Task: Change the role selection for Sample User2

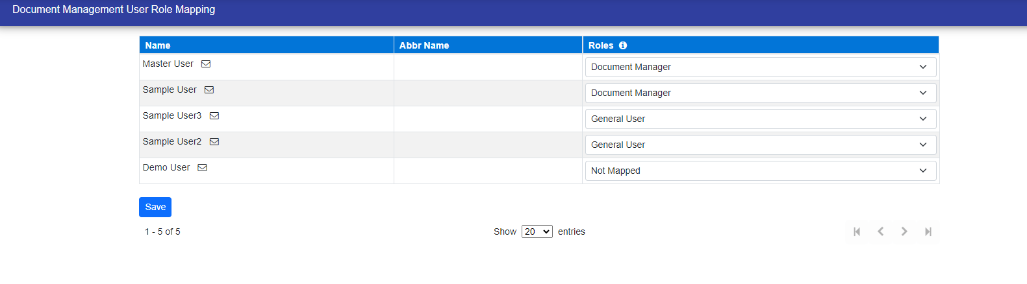Action: click(x=760, y=145)
